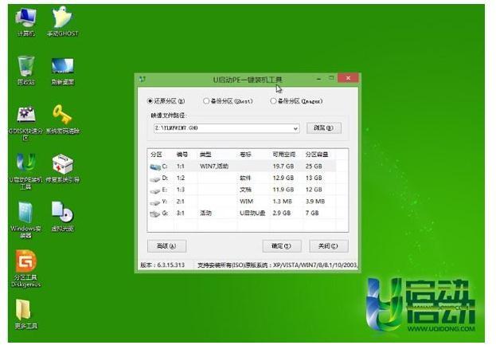This screenshot has height=349, width=496.
Task: Click the 1.3 MB free space cell
Action: pyautogui.click(x=283, y=202)
